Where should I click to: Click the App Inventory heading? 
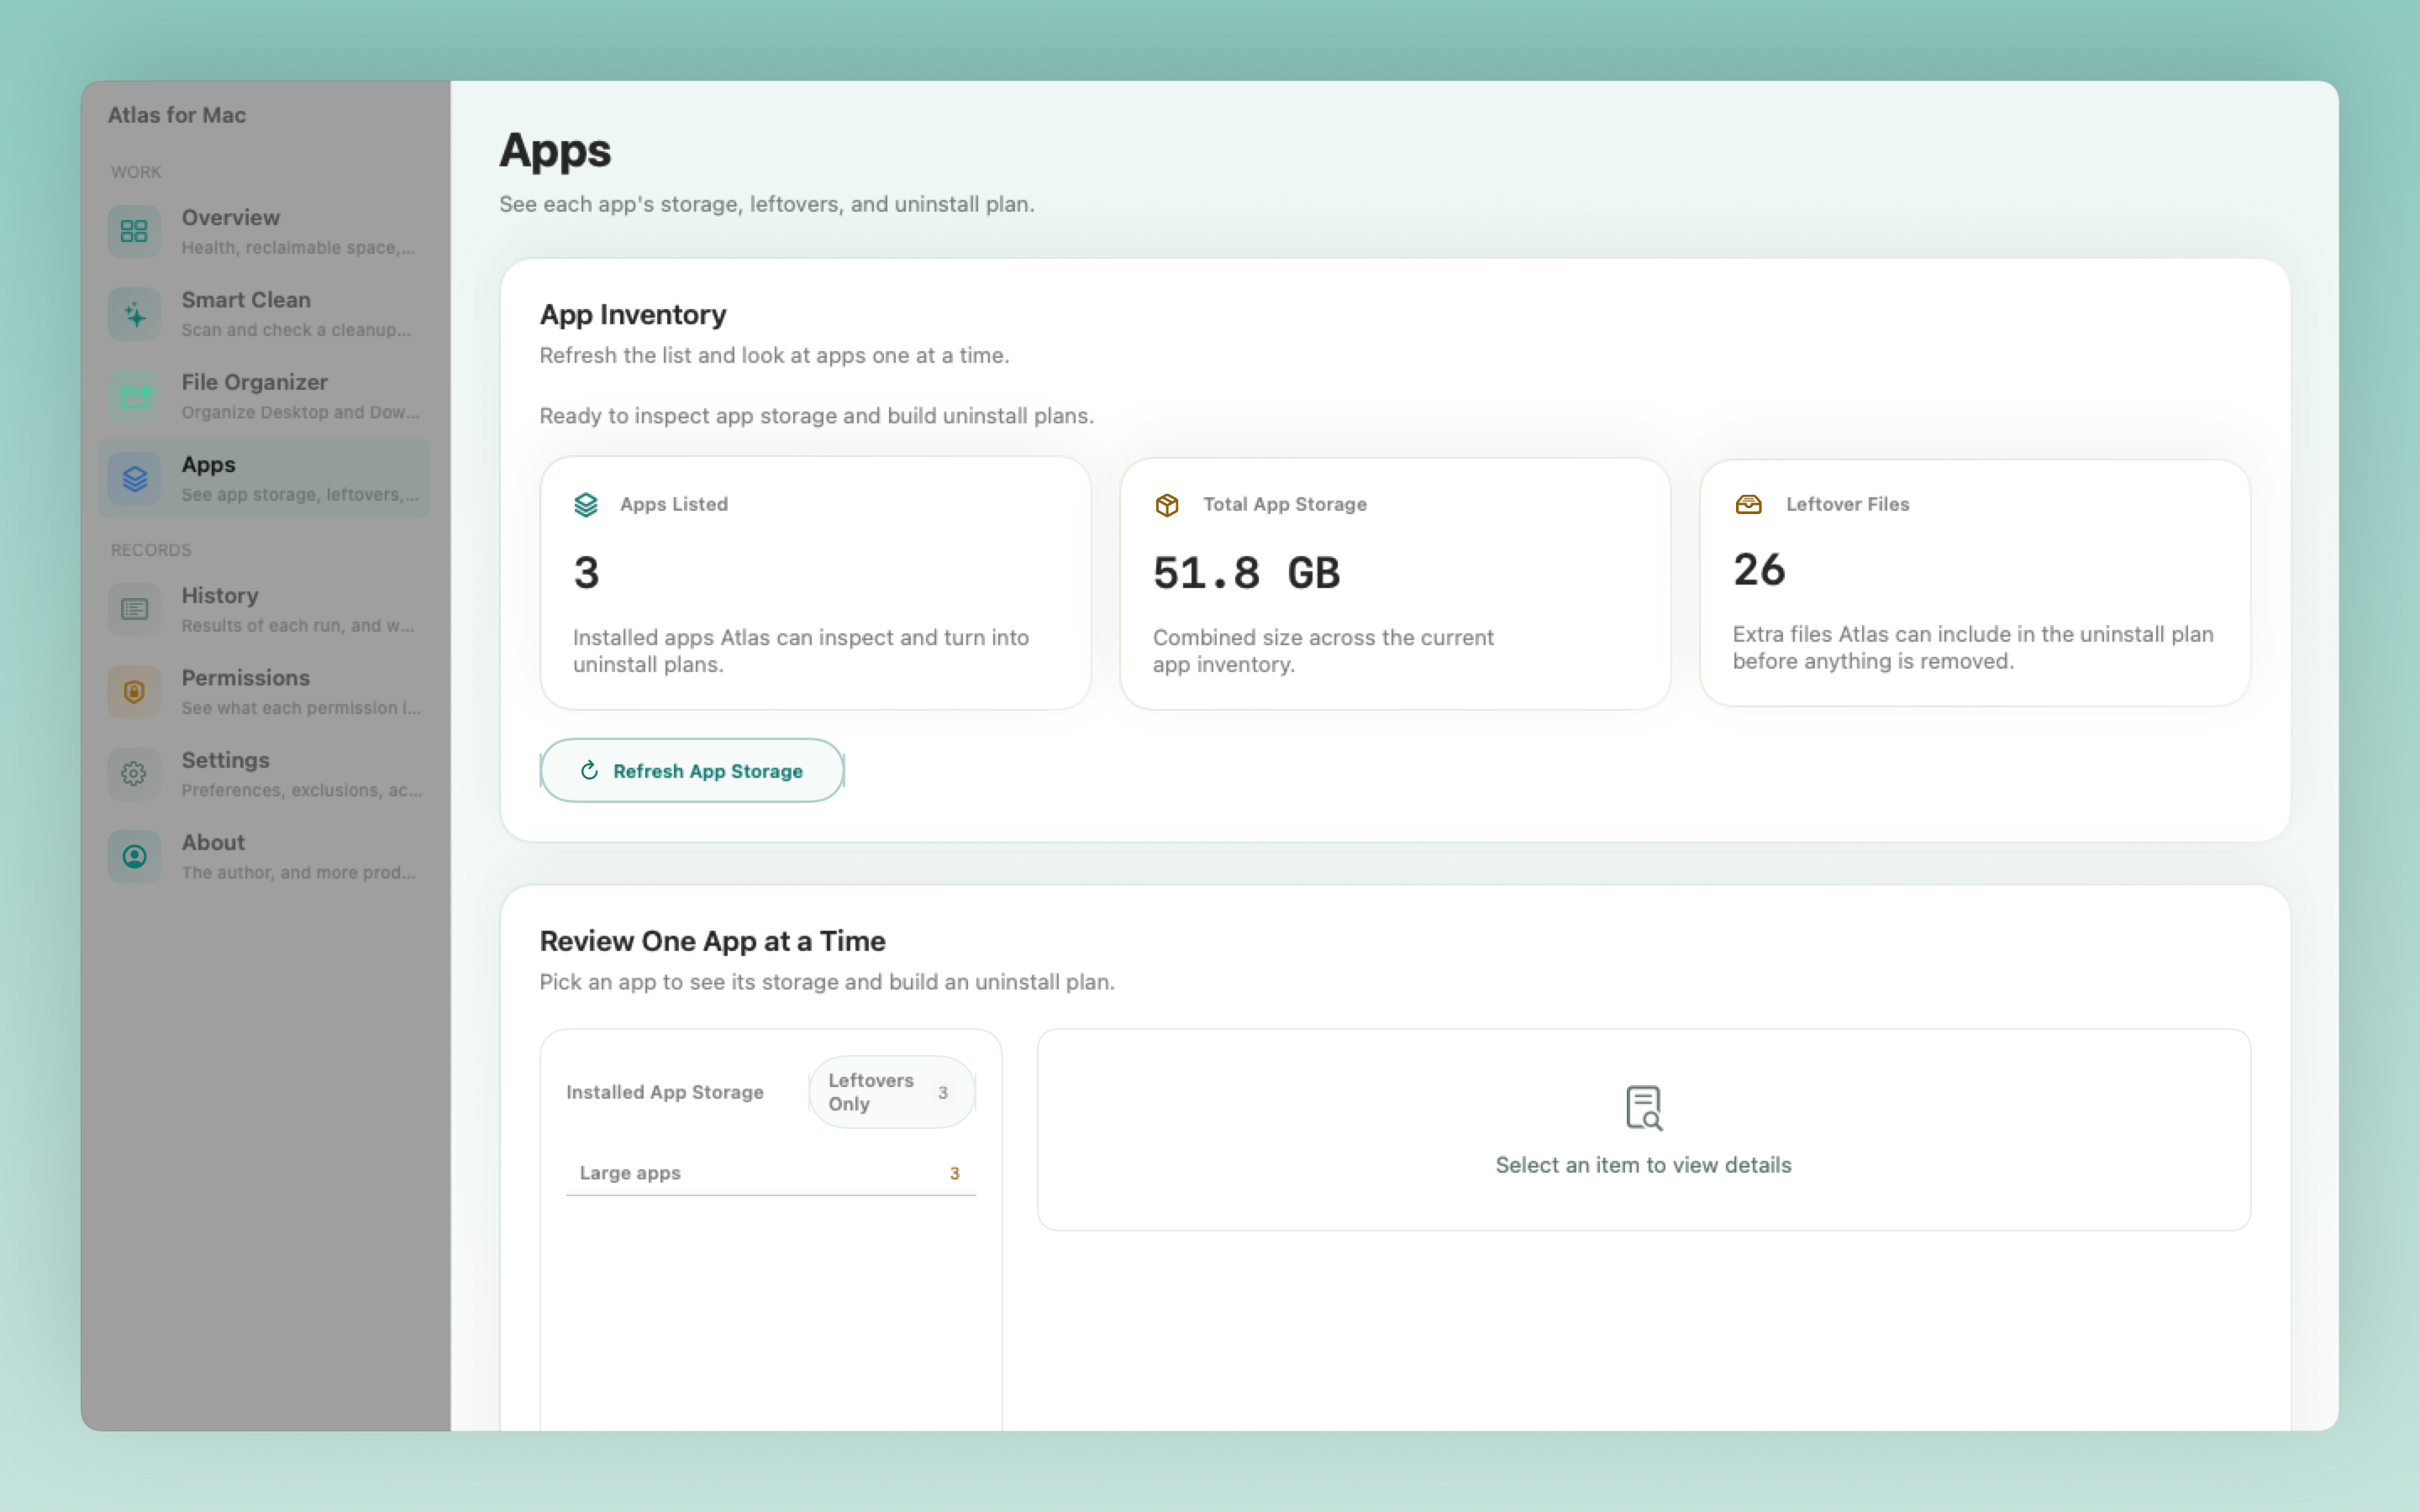tap(633, 314)
